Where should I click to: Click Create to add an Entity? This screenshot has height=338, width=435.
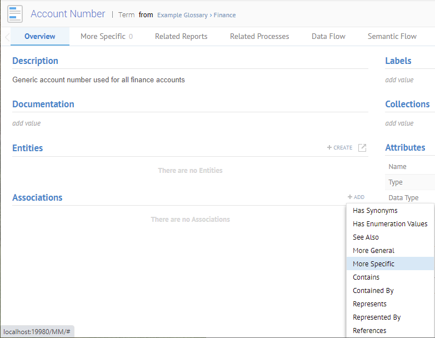pyautogui.click(x=340, y=148)
